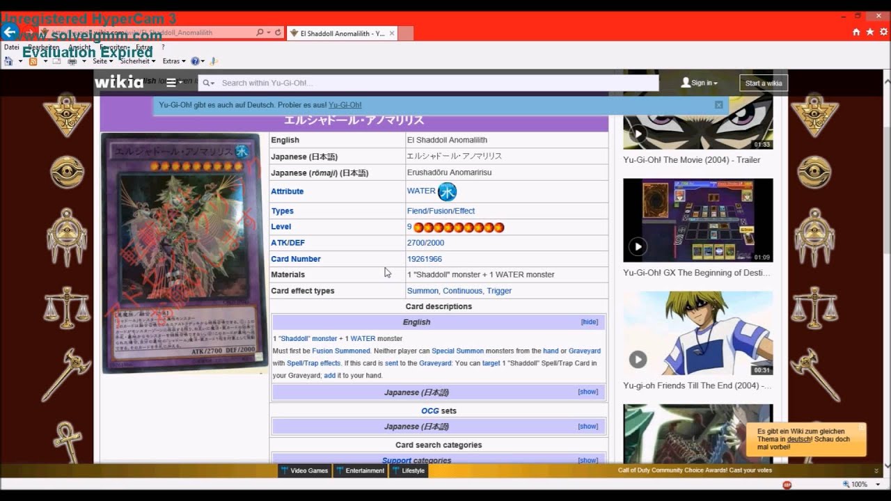The width and height of the screenshot is (891, 501).
Task: Click the printer icon
Action: 72,61
